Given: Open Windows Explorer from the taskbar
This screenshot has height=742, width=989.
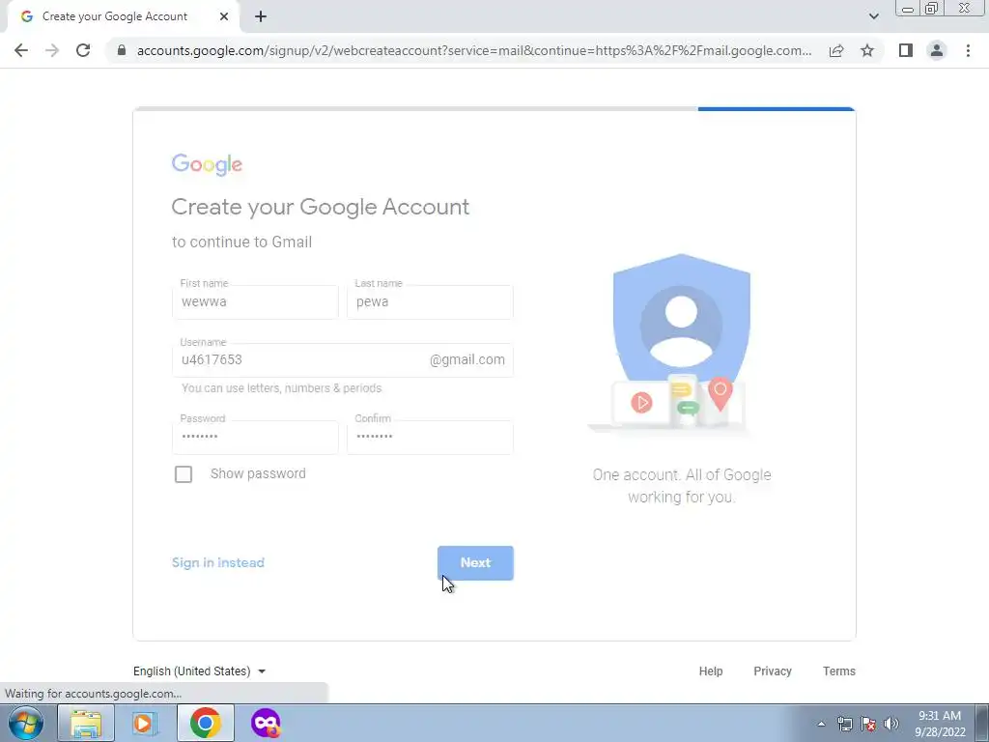Looking at the screenshot, I should [86, 723].
